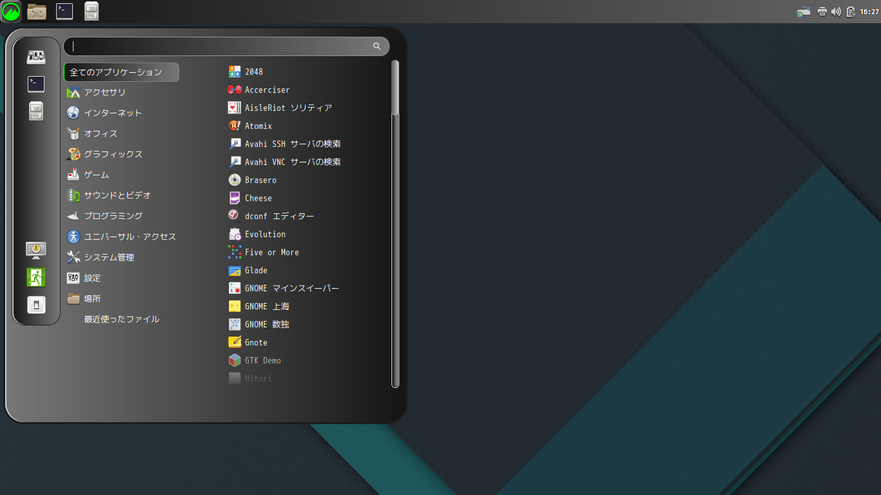Select ユニバーサル・アクセス category

click(x=122, y=237)
